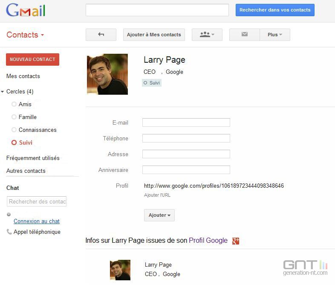Open the Contacts dropdown switcher

[x=25, y=35]
